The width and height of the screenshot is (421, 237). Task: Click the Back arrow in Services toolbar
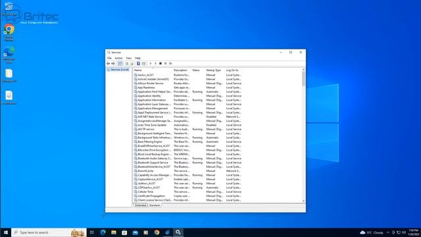[x=108, y=64]
